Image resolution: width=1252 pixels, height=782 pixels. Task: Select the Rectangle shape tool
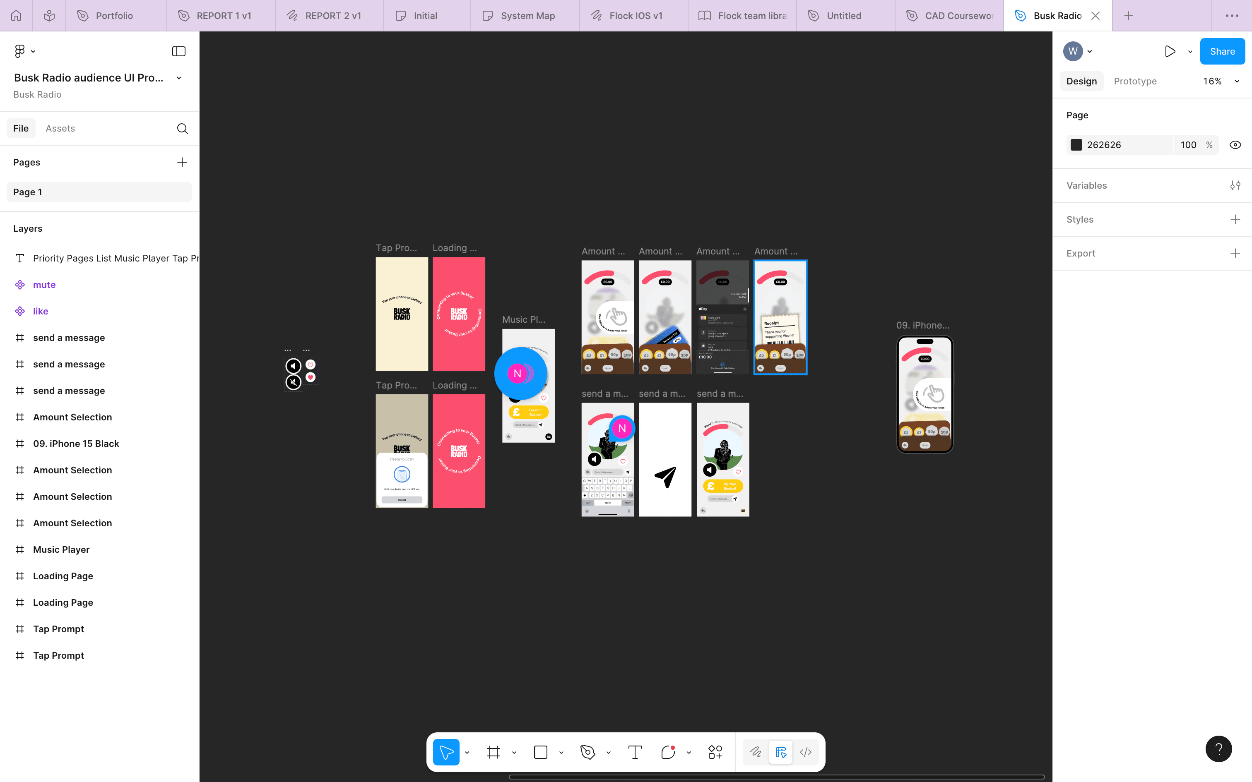[x=540, y=752]
